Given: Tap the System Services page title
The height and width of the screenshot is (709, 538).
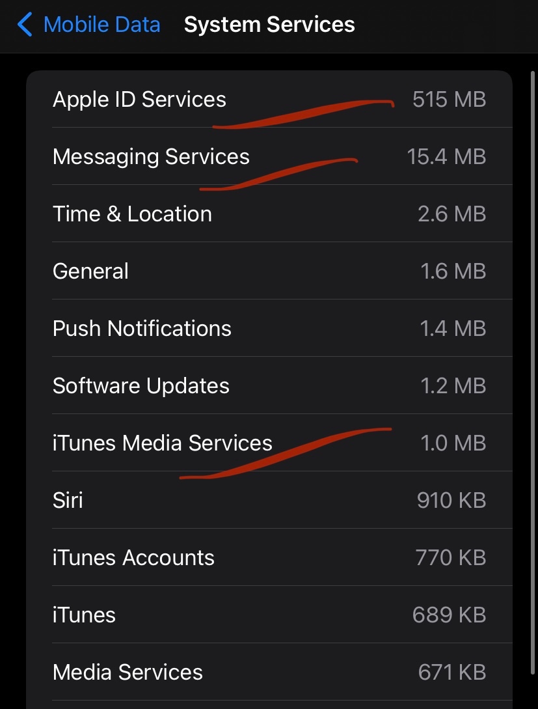Looking at the screenshot, I should tap(269, 25).
